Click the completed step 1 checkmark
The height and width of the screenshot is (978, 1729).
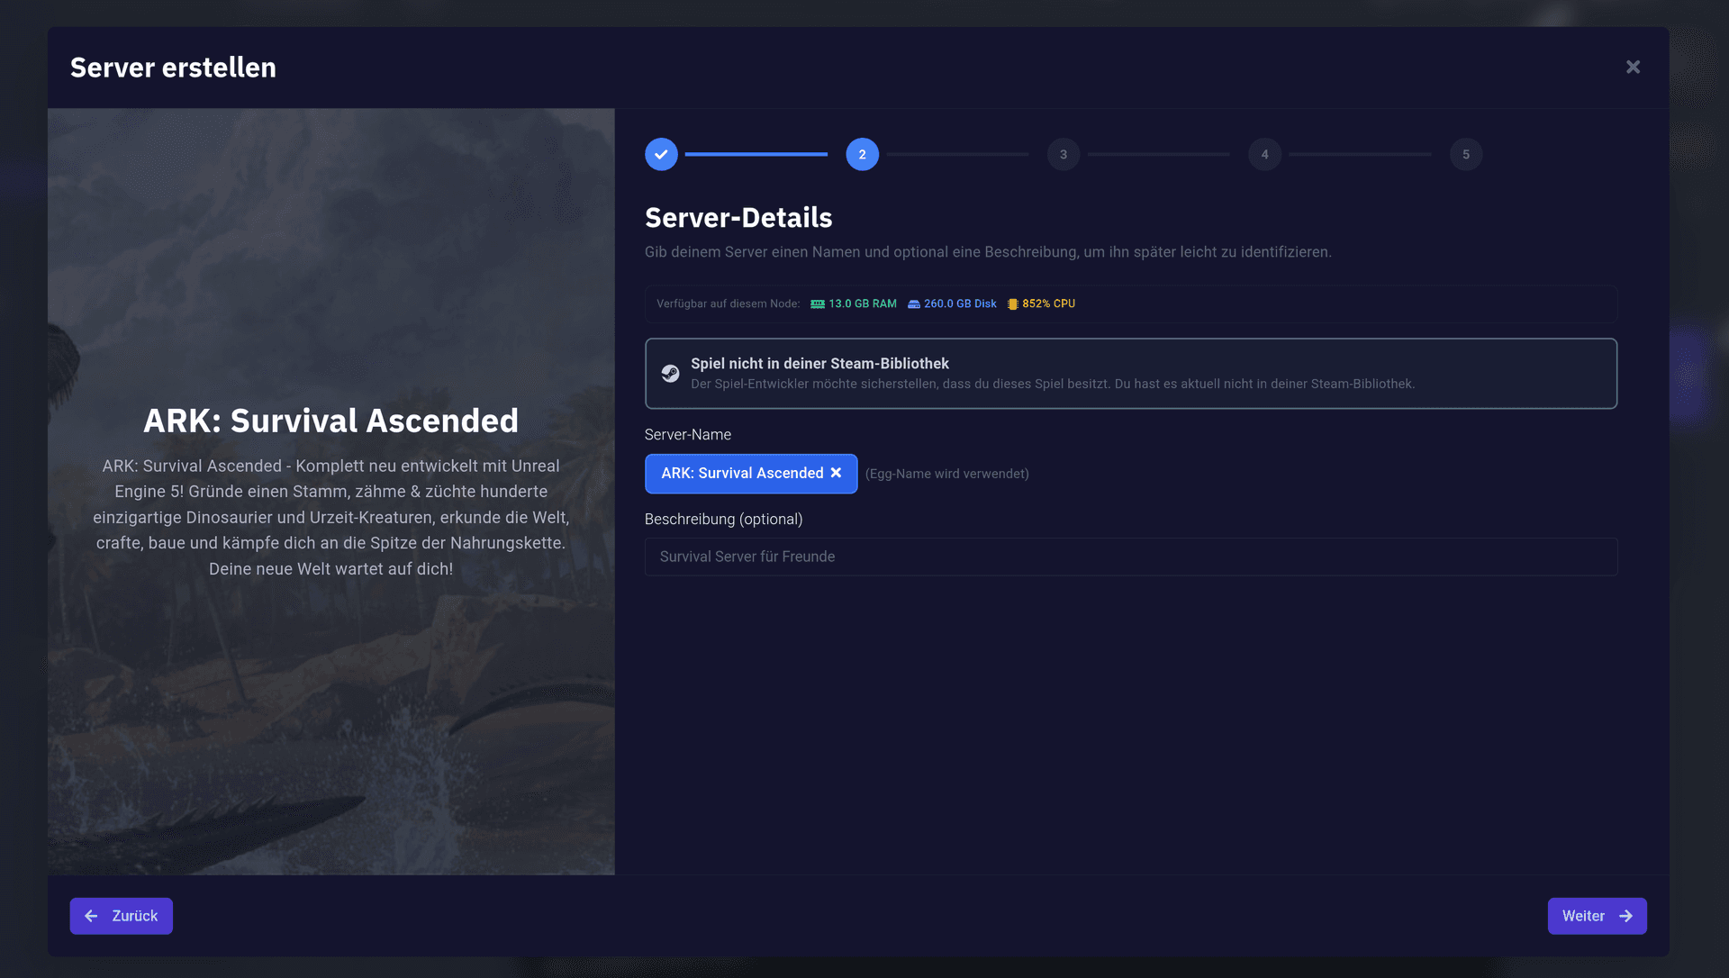(661, 154)
